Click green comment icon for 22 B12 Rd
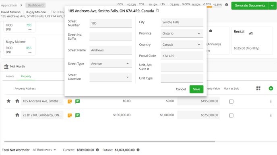 [78, 115]
